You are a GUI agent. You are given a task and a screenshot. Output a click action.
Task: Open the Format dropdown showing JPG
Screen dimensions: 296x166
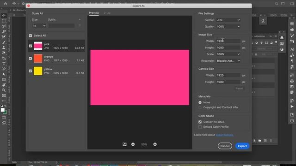[x=228, y=20]
